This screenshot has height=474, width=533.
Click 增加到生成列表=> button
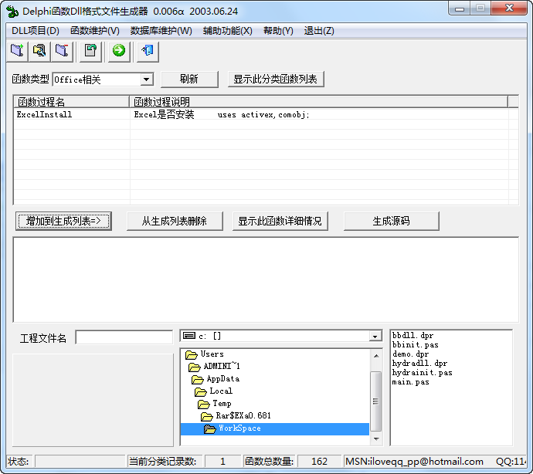[63, 222]
